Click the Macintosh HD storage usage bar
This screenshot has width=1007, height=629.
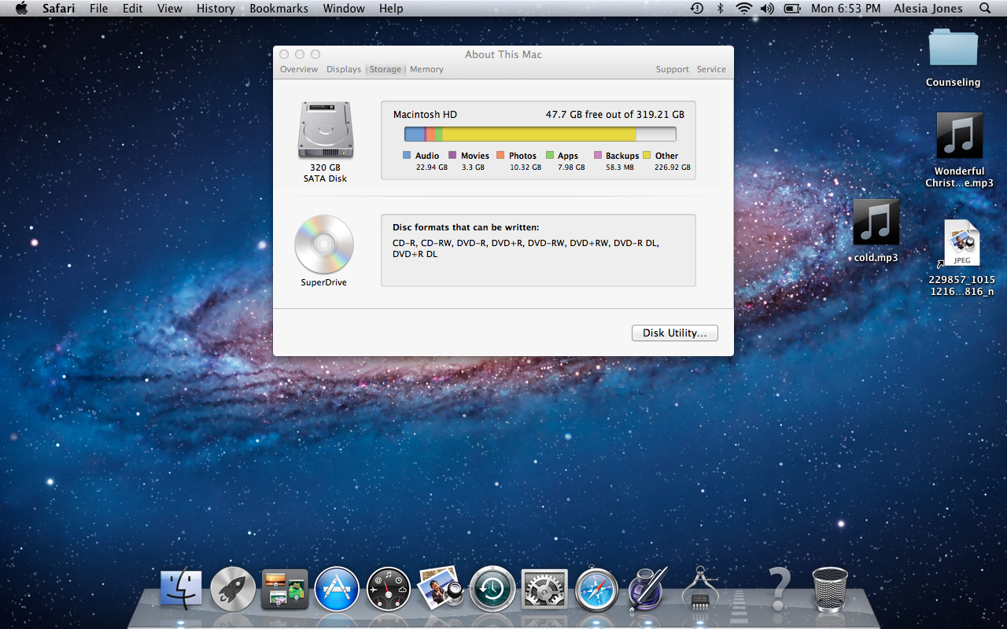pyautogui.click(x=540, y=134)
